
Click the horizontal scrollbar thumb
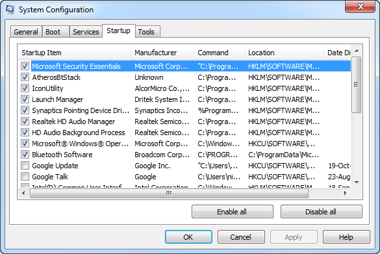coord(169,193)
